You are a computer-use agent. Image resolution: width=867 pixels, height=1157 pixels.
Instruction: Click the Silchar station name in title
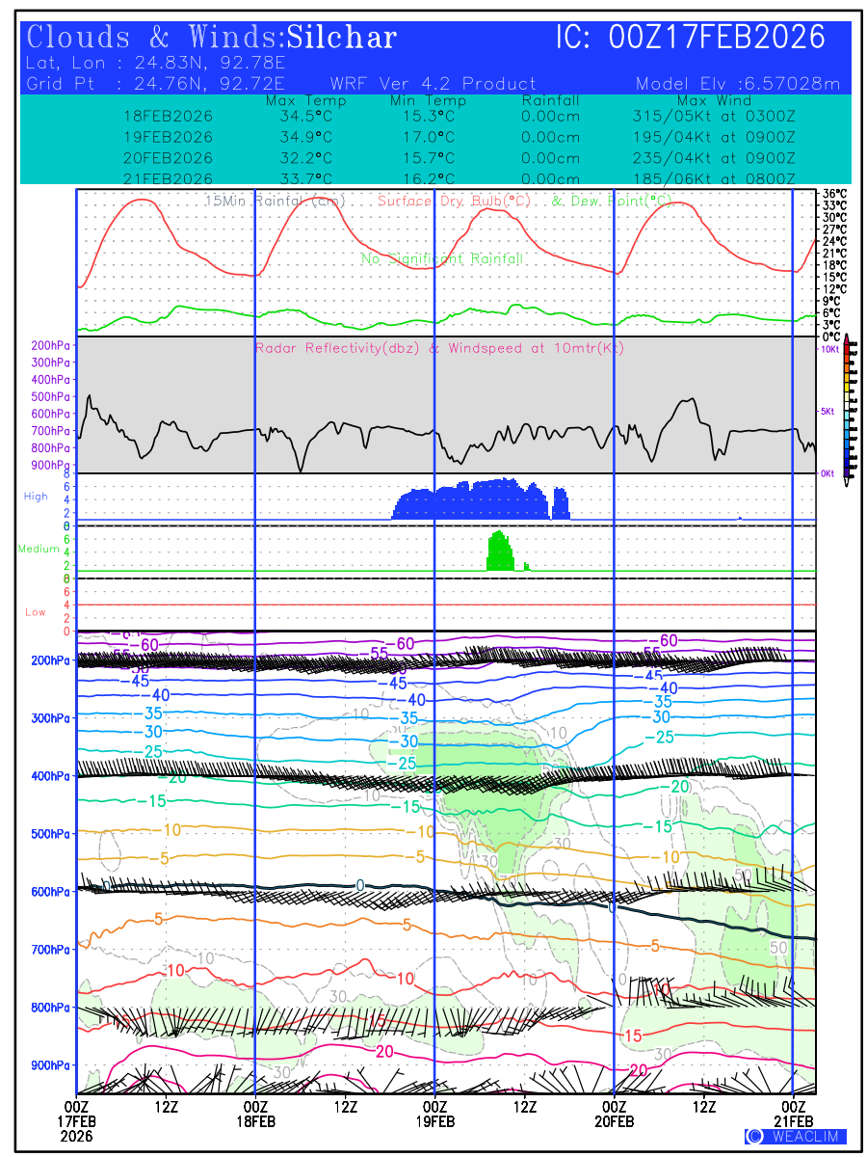point(341,39)
